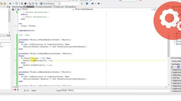Screen dimensions: 181x101
Task: Click the sections icon in editor navigation bar
Action: coord(13,10)
